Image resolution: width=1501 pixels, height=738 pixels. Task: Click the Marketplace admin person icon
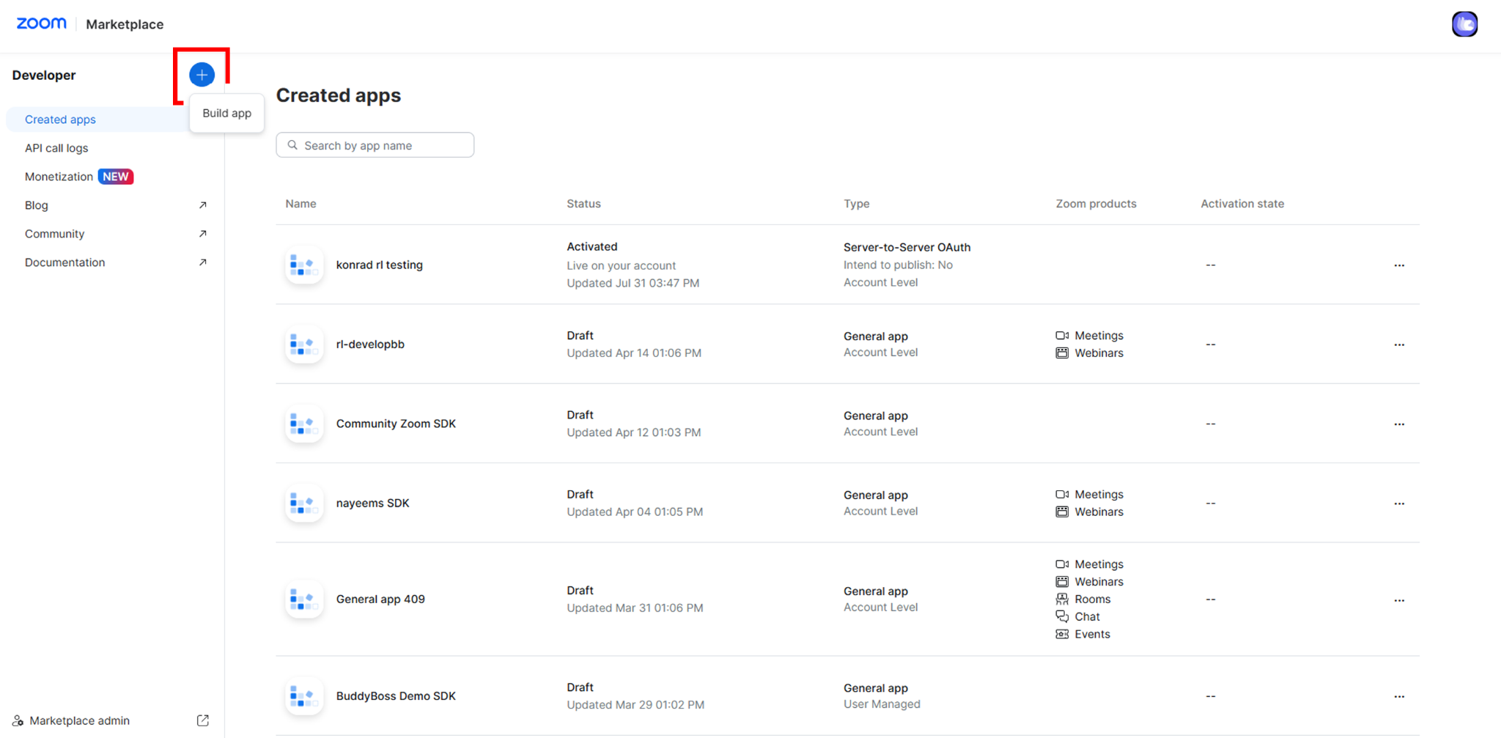click(18, 720)
